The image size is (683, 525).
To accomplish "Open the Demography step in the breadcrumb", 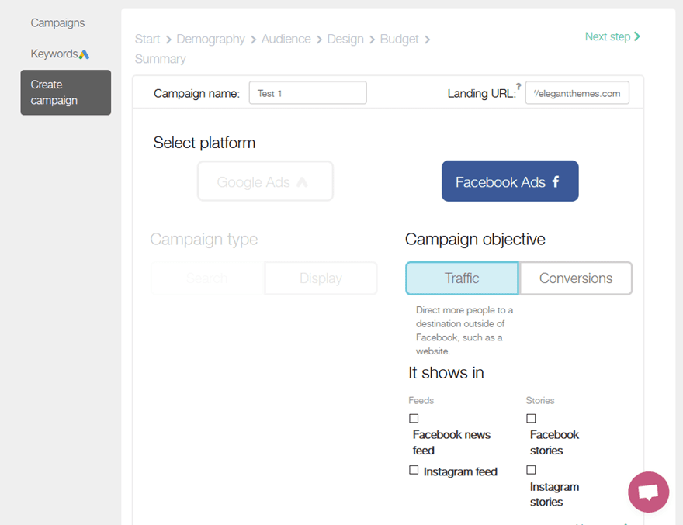I will (211, 39).
